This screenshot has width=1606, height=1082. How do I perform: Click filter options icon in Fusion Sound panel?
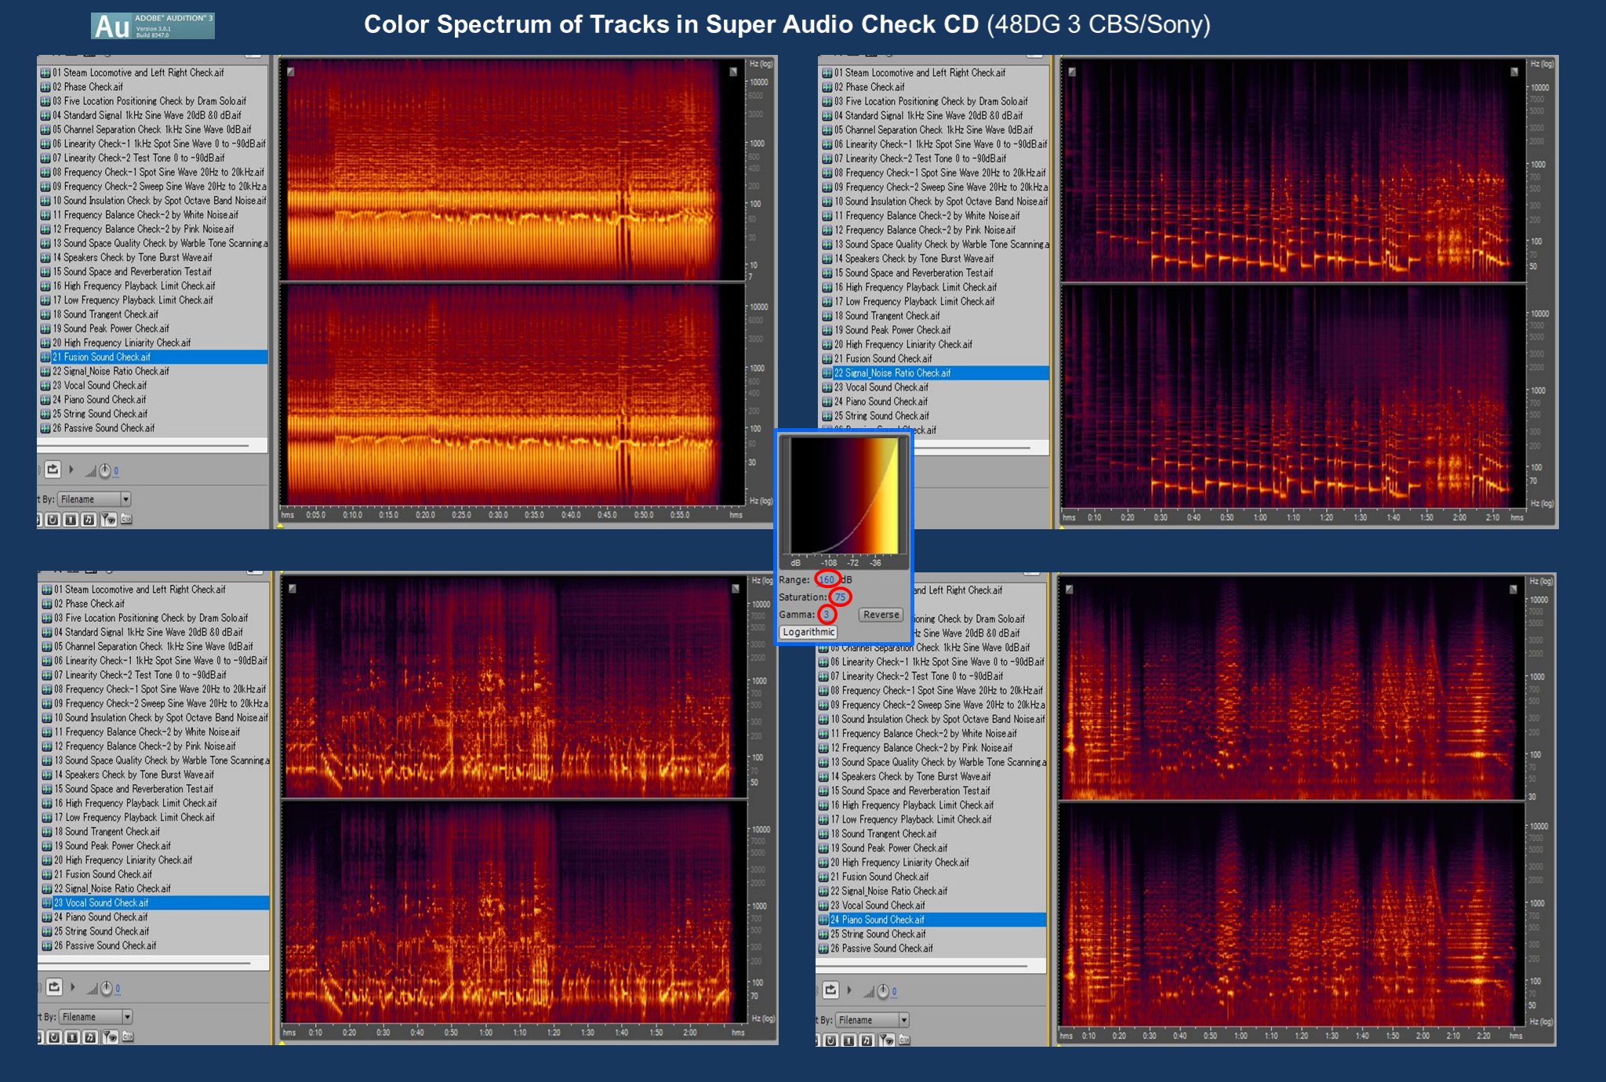click(108, 520)
